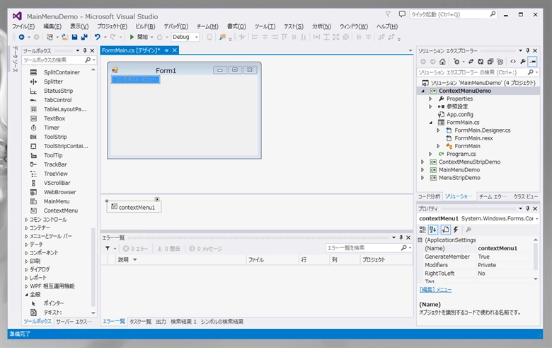Click the contextMenu1 smart tag arrow
Image resolution: width=552 pixels, height=348 pixels.
157,199
